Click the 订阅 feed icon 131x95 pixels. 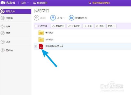3,42
